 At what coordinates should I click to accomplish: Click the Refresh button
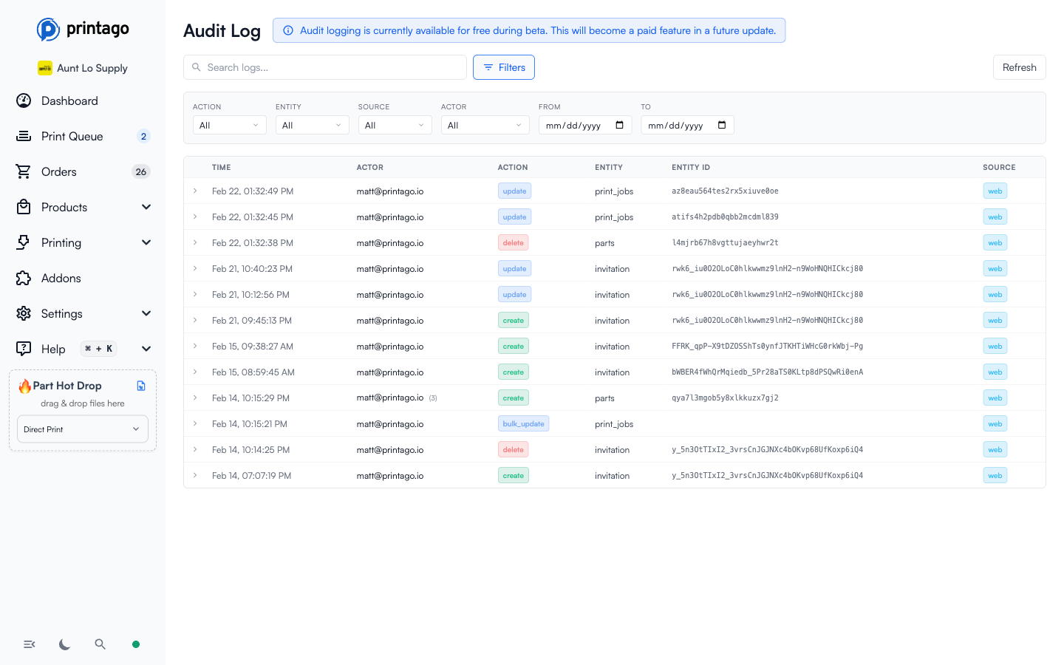(1019, 66)
